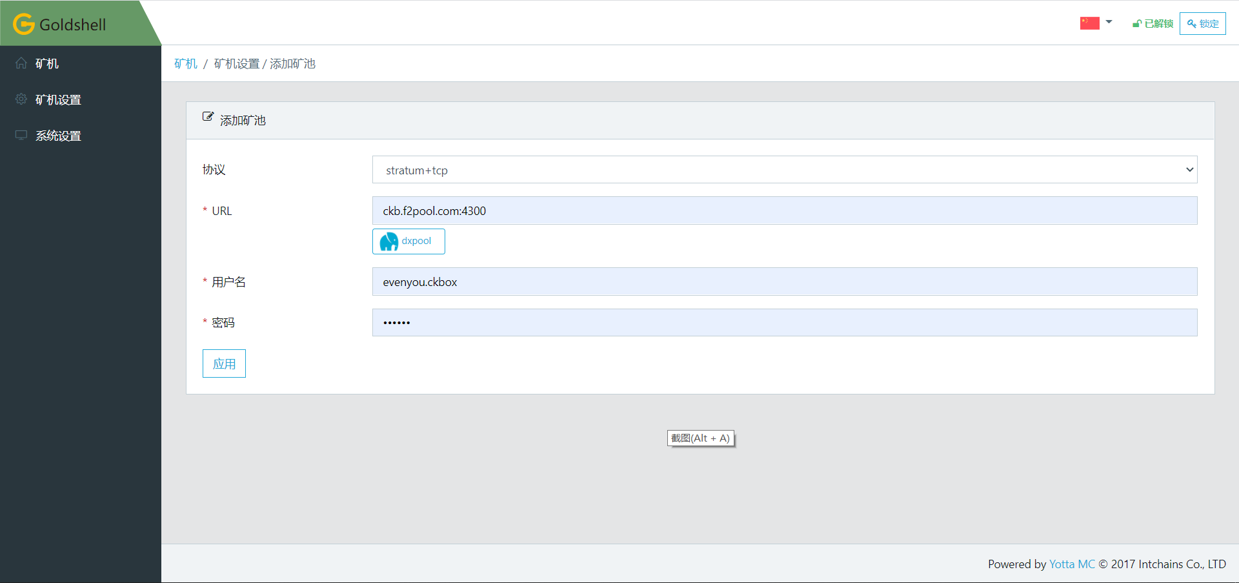This screenshot has width=1239, height=583.
Task: Open 矿机设置 in the sidebar menu
Action: pyautogui.click(x=58, y=99)
